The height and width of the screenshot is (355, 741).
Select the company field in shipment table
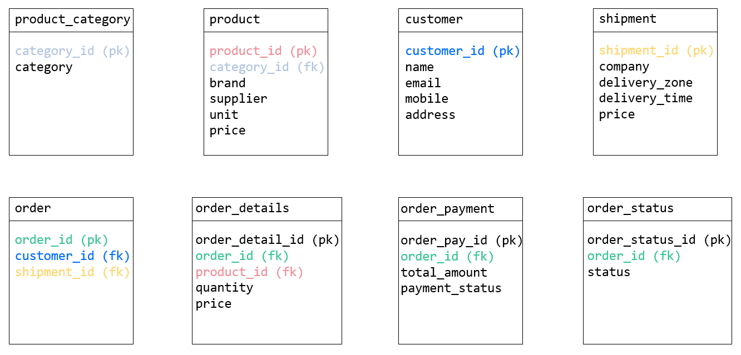point(624,67)
